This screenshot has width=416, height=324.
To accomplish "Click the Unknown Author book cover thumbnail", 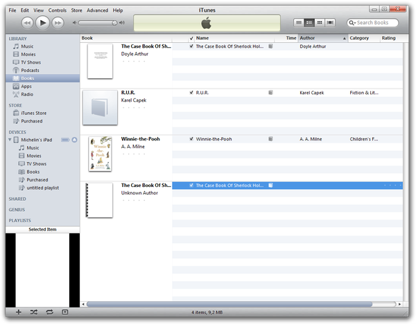I will 99,200.
